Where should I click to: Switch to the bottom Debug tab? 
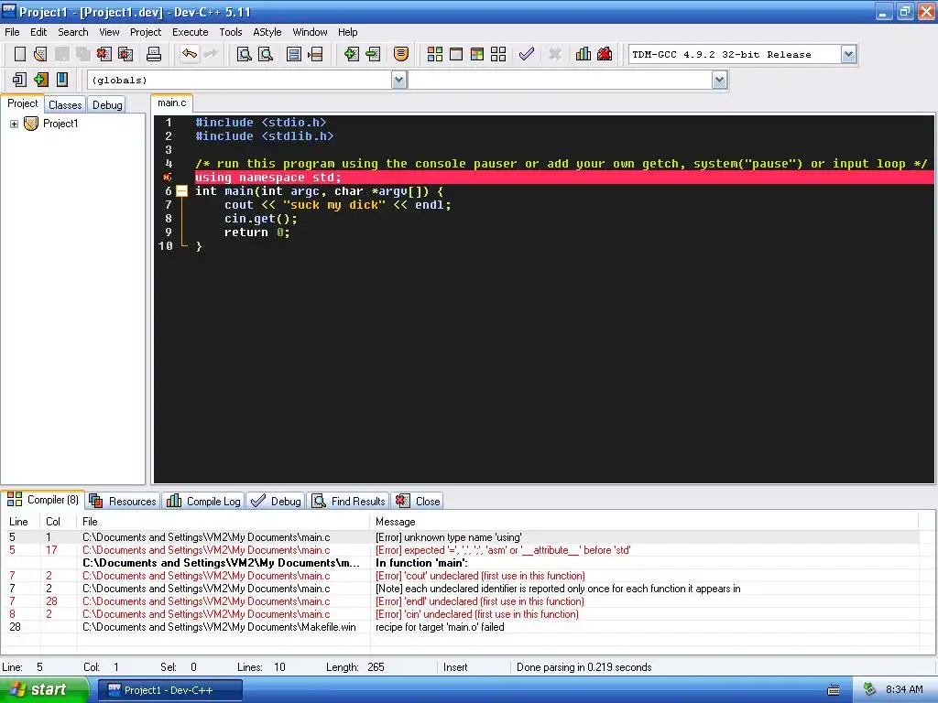[x=276, y=502]
